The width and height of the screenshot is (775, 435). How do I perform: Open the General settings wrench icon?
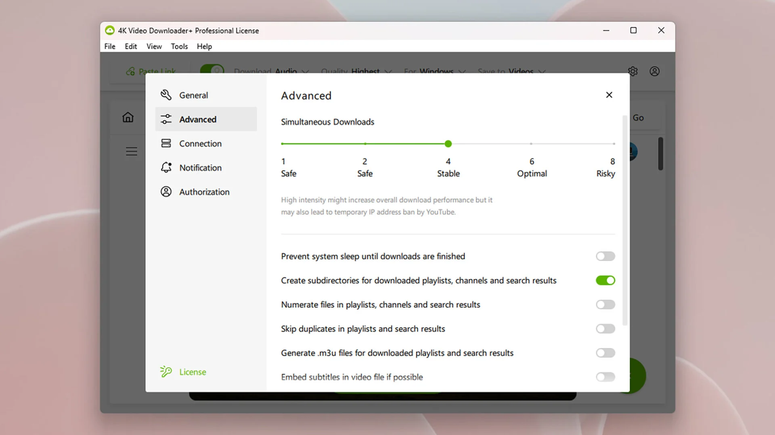click(166, 95)
